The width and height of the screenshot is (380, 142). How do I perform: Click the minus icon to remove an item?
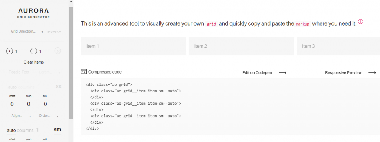coord(34,51)
